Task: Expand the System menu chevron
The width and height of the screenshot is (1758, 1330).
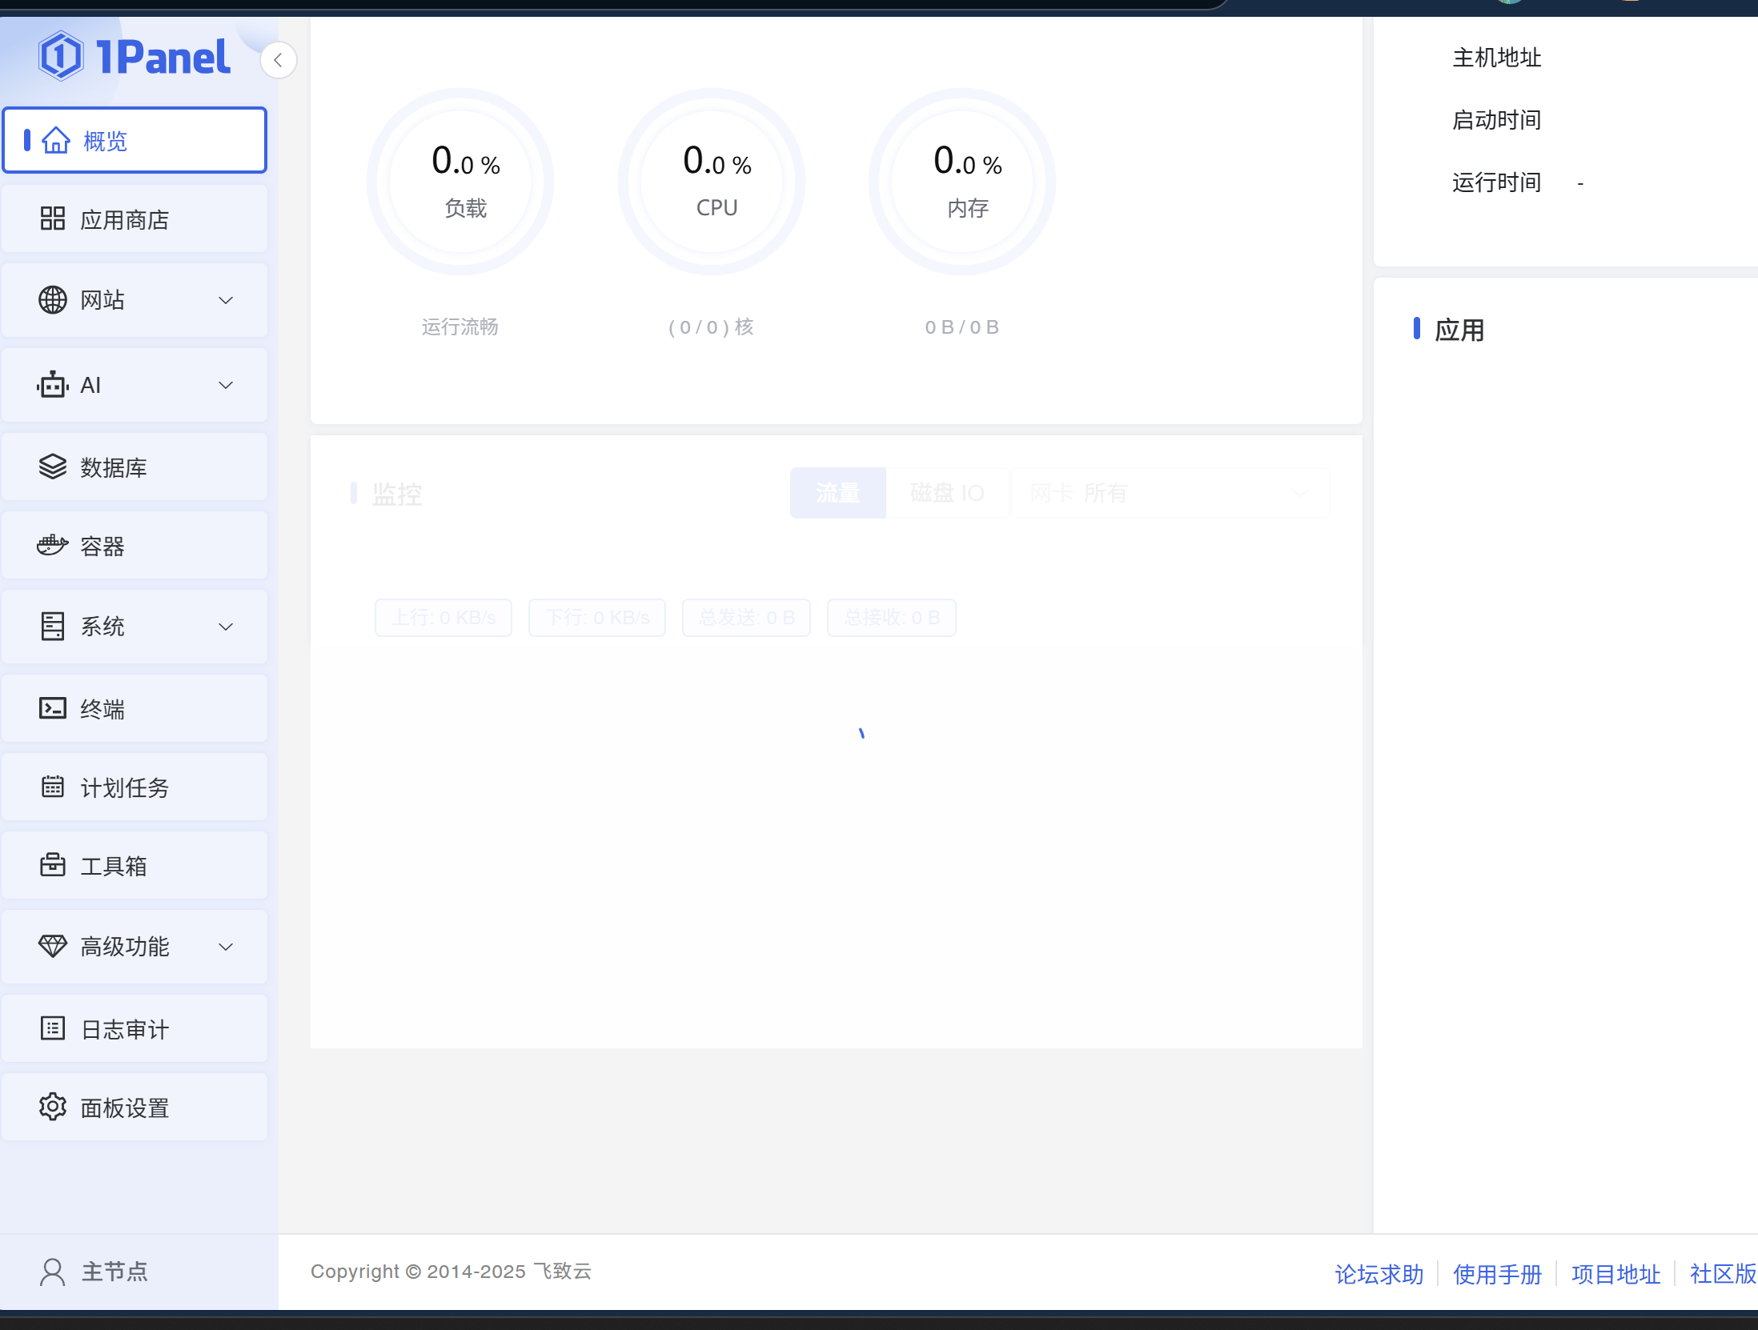Action: pyautogui.click(x=226, y=627)
